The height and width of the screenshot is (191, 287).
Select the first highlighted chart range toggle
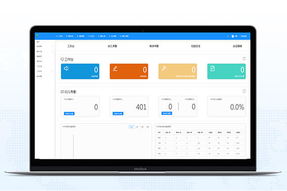tap(132, 127)
